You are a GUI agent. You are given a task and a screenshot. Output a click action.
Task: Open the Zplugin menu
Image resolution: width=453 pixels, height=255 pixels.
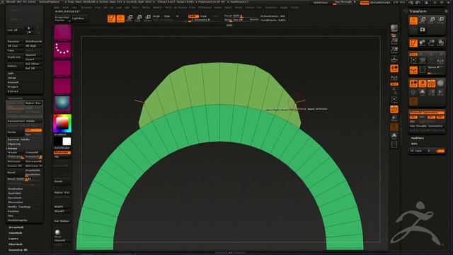(284, 8)
